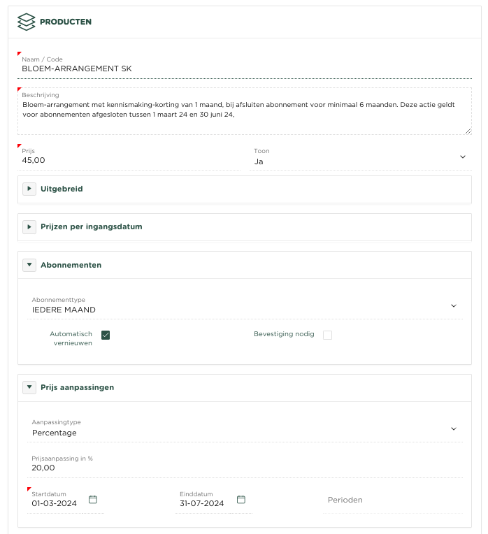Enable the Bevestiging nodig checkbox
488x534 pixels.
pos(327,335)
